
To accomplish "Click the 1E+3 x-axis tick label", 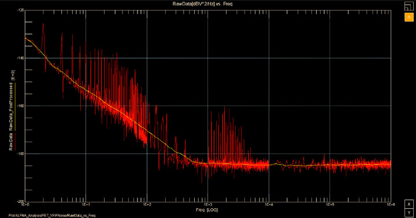I will pos(208,205).
